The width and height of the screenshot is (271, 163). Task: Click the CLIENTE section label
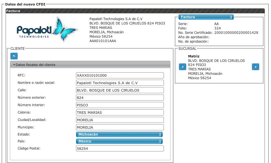(x=18, y=48)
